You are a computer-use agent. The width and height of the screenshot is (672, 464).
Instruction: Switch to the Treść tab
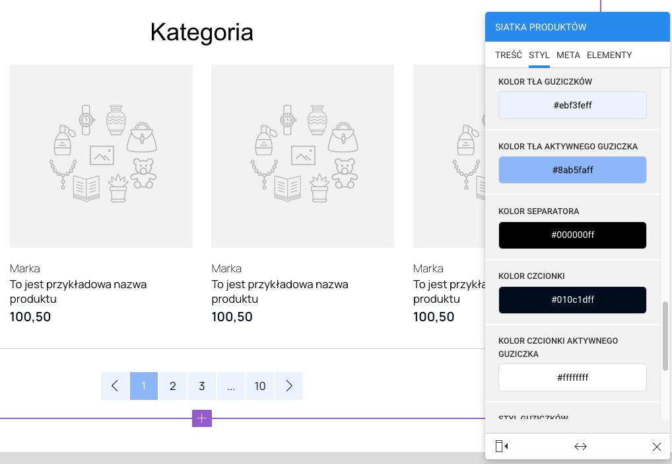coord(508,55)
